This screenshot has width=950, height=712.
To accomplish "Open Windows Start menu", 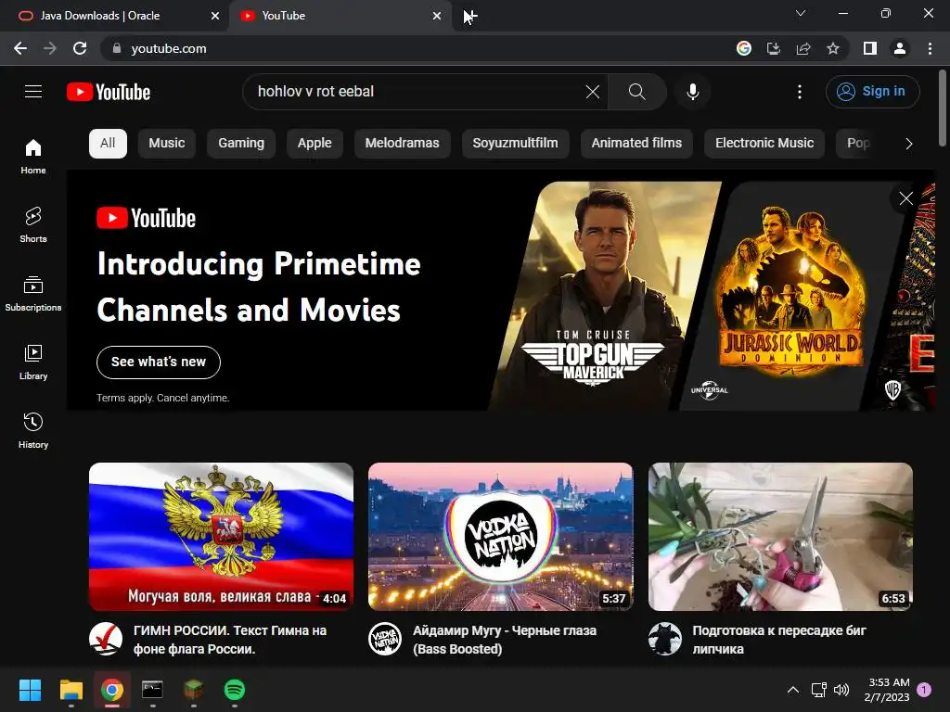I will (30, 690).
